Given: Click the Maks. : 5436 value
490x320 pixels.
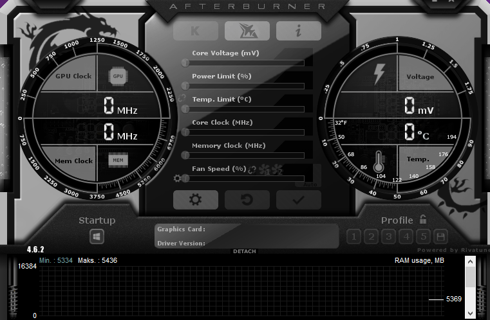Looking at the screenshot, I should tap(97, 260).
